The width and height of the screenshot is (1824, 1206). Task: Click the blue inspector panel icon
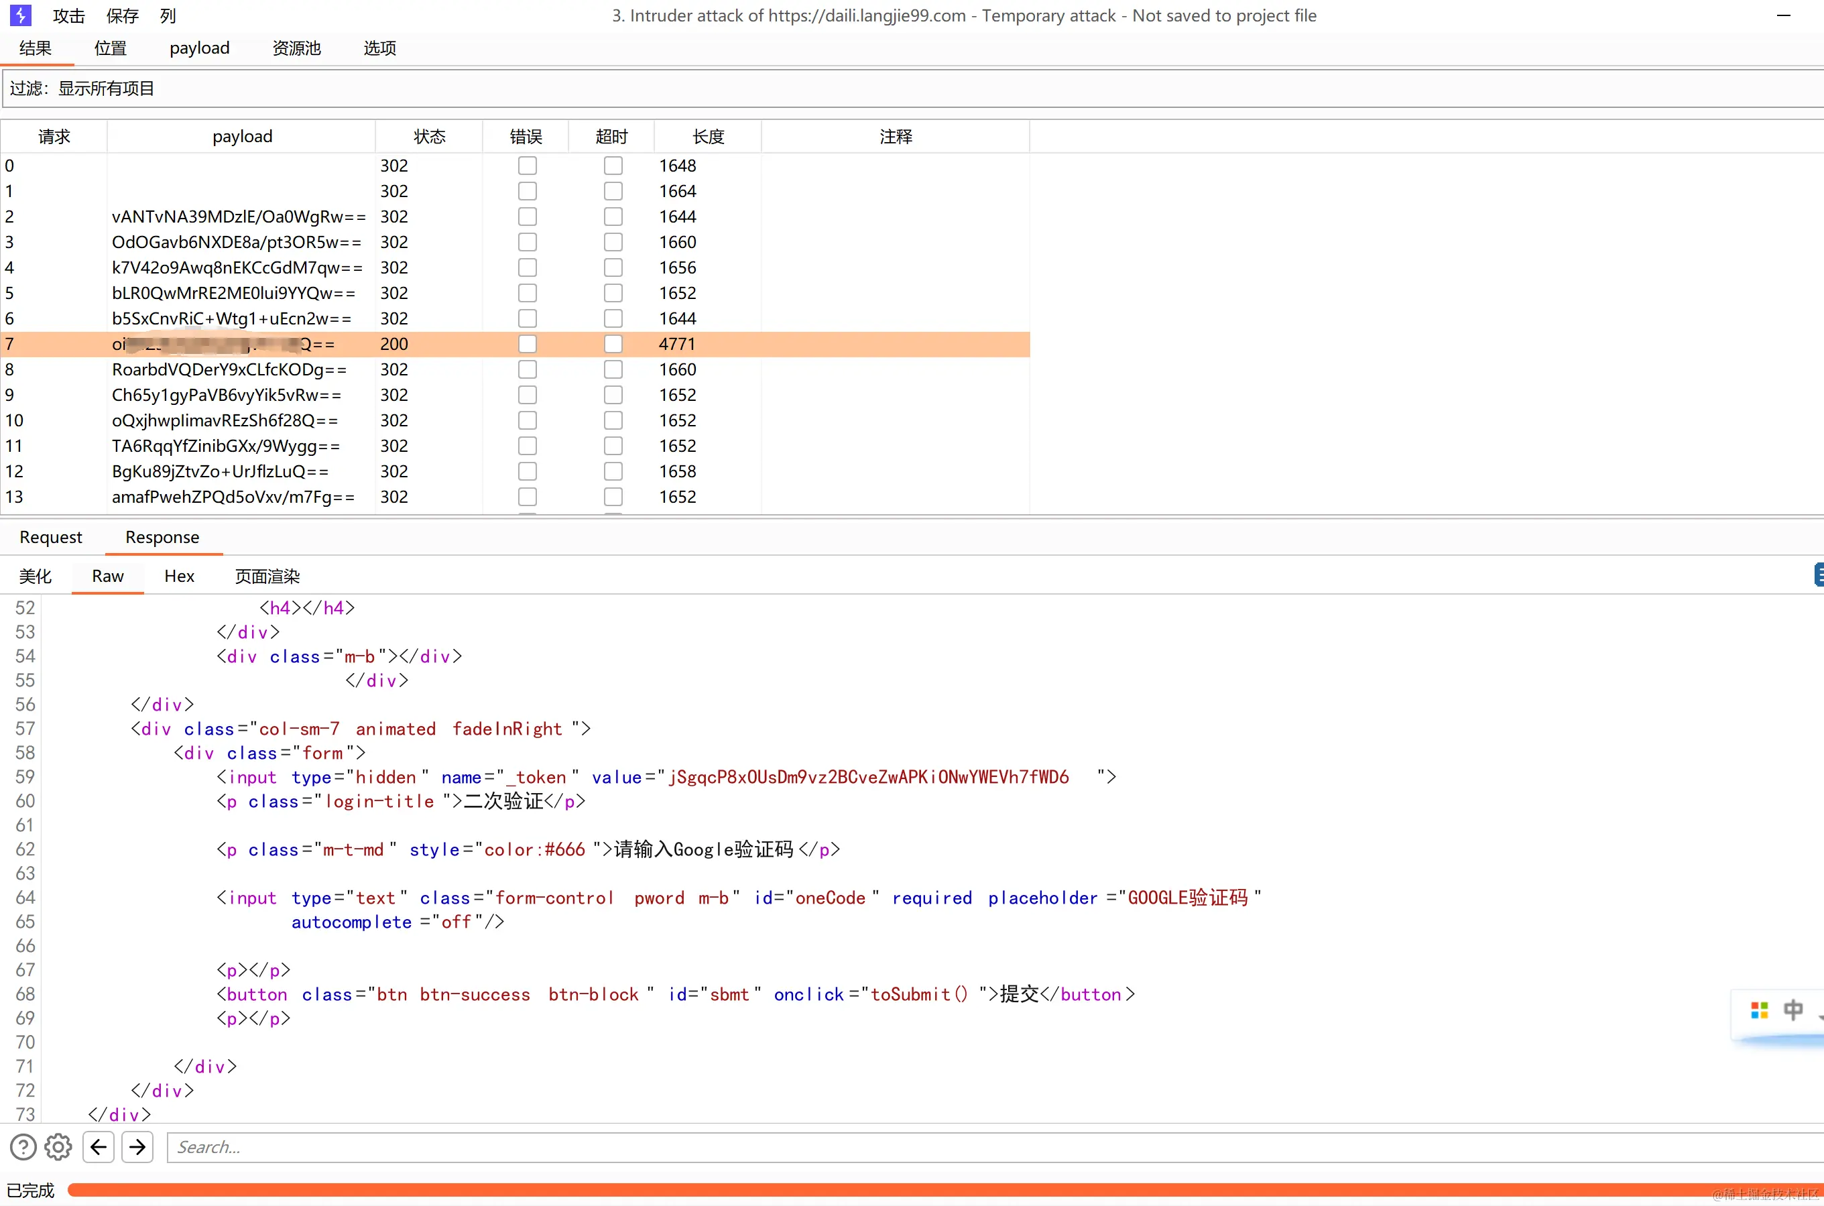(1818, 575)
